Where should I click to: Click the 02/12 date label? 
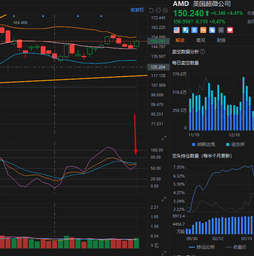[218, 239]
